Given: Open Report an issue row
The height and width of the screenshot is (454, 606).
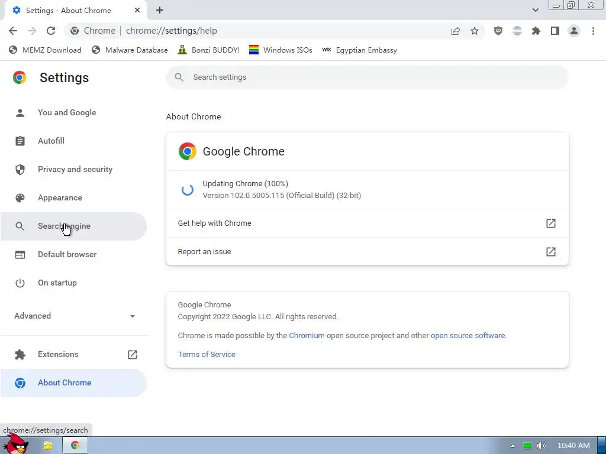Looking at the screenshot, I should 367,252.
